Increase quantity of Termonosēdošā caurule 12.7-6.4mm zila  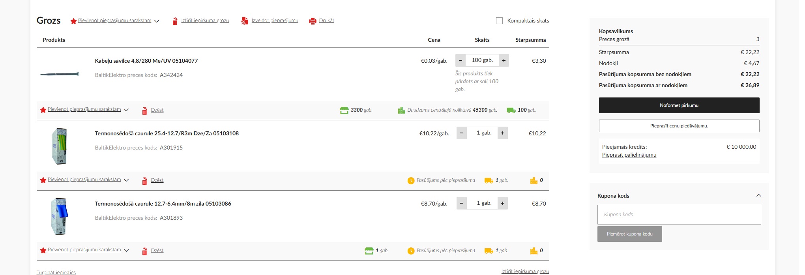pyautogui.click(x=503, y=203)
